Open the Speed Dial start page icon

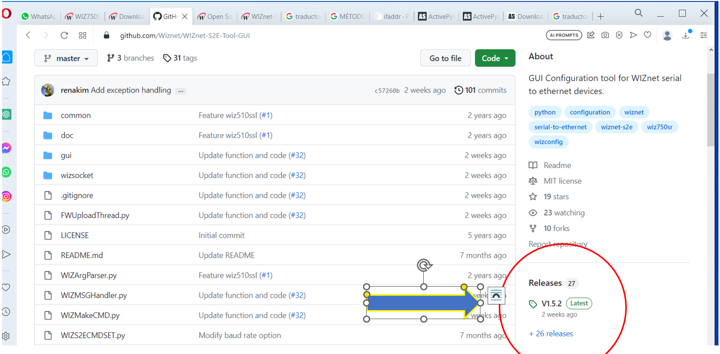click(x=83, y=35)
